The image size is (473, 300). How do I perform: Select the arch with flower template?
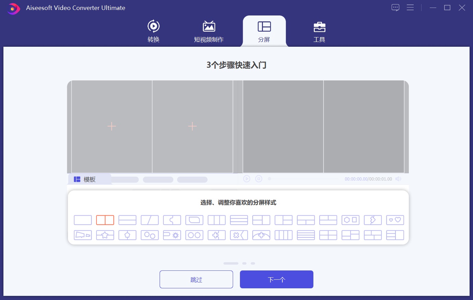click(261, 235)
